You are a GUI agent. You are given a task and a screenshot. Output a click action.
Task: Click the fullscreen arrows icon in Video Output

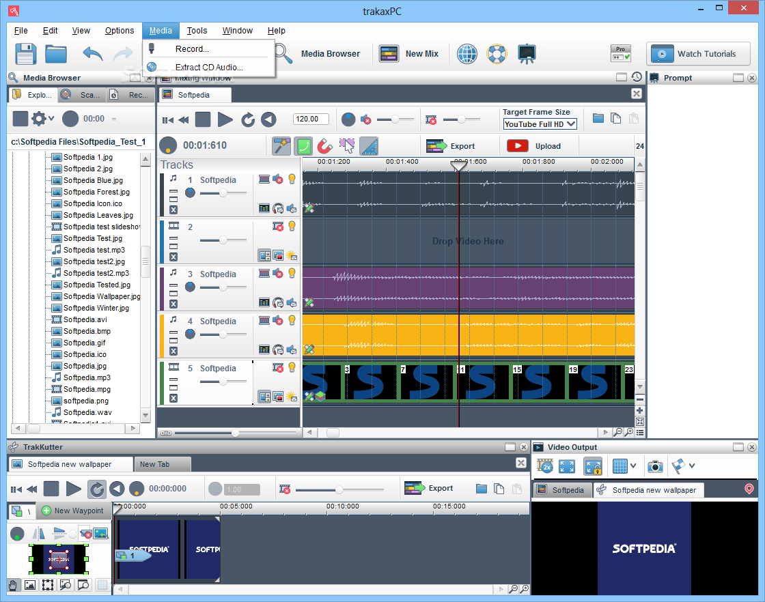pyautogui.click(x=566, y=466)
